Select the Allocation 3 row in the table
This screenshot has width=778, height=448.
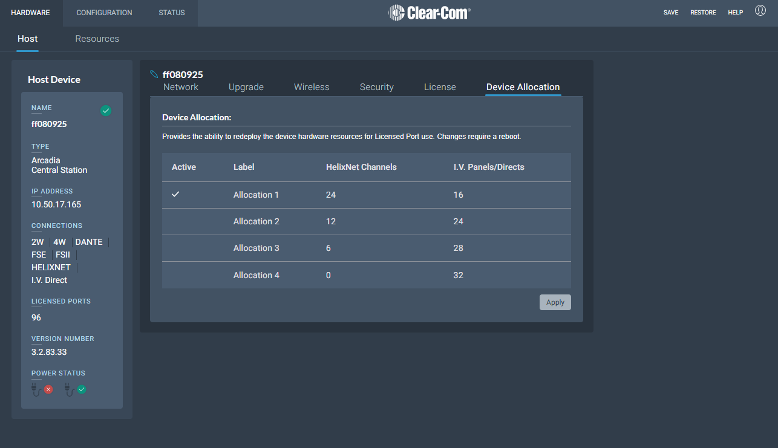pos(257,248)
